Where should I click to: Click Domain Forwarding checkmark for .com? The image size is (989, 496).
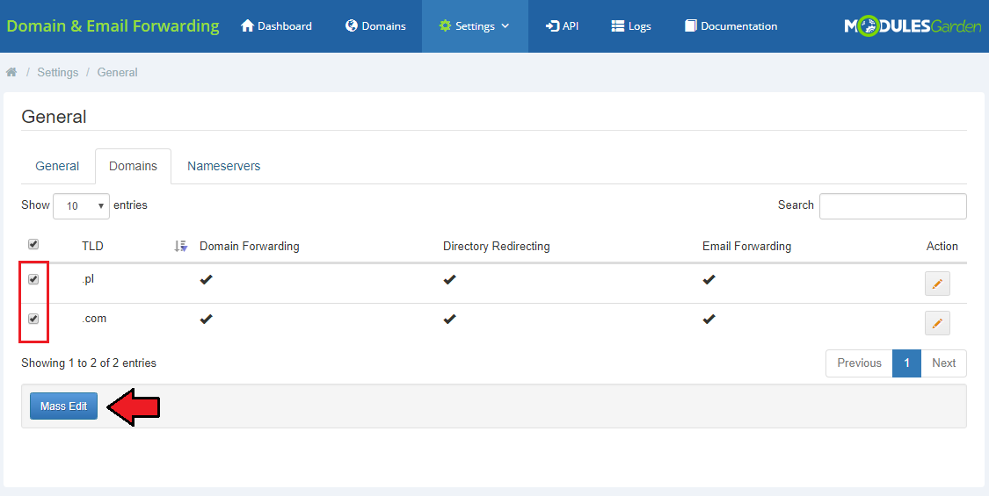(x=207, y=320)
